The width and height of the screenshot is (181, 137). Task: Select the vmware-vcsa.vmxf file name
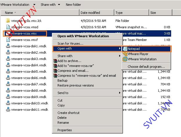[24, 40]
